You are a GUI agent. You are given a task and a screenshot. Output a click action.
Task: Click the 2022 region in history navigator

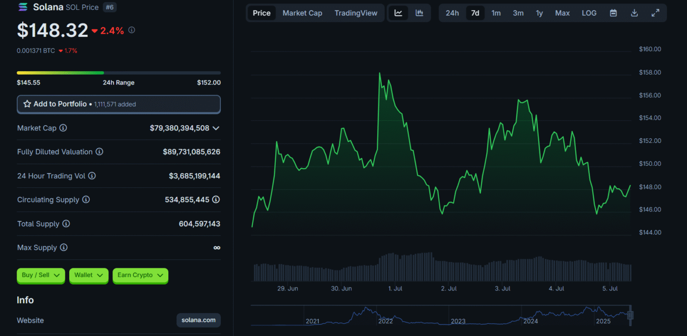tap(386, 321)
